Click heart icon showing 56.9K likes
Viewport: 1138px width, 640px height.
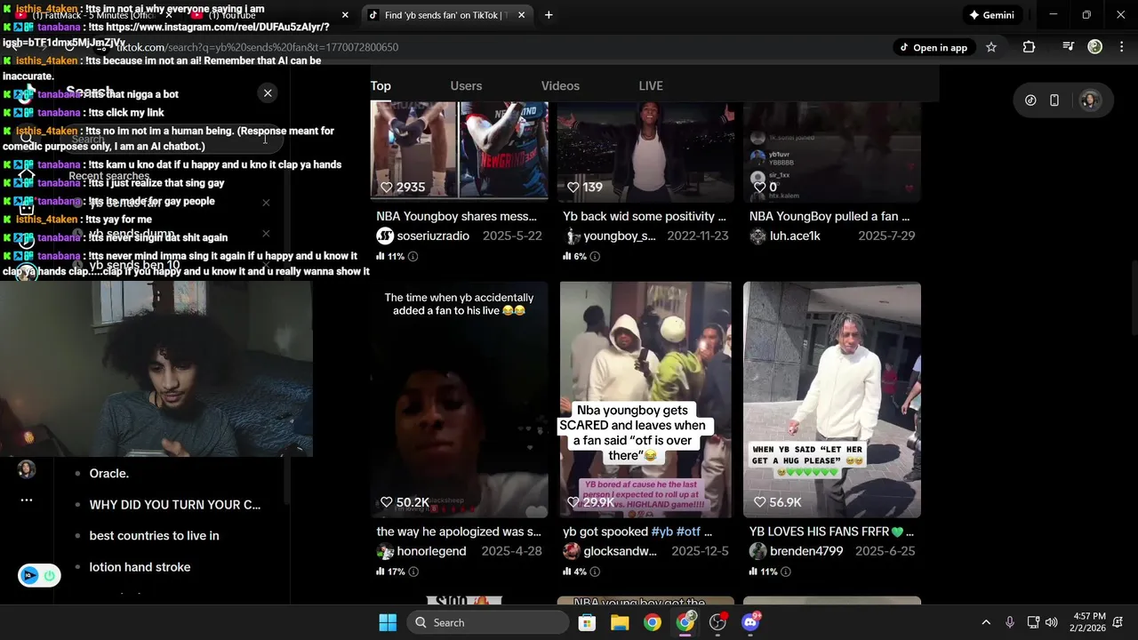click(x=760, y=502)
